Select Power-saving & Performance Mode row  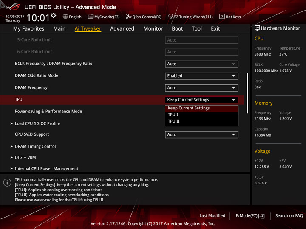(x=48, y=112)
